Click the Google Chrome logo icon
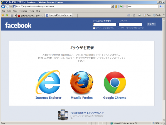 (x=115, y=82)
